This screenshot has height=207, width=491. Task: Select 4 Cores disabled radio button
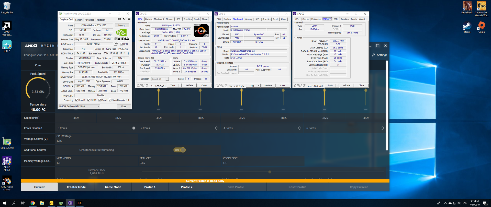tap(299, 128)
